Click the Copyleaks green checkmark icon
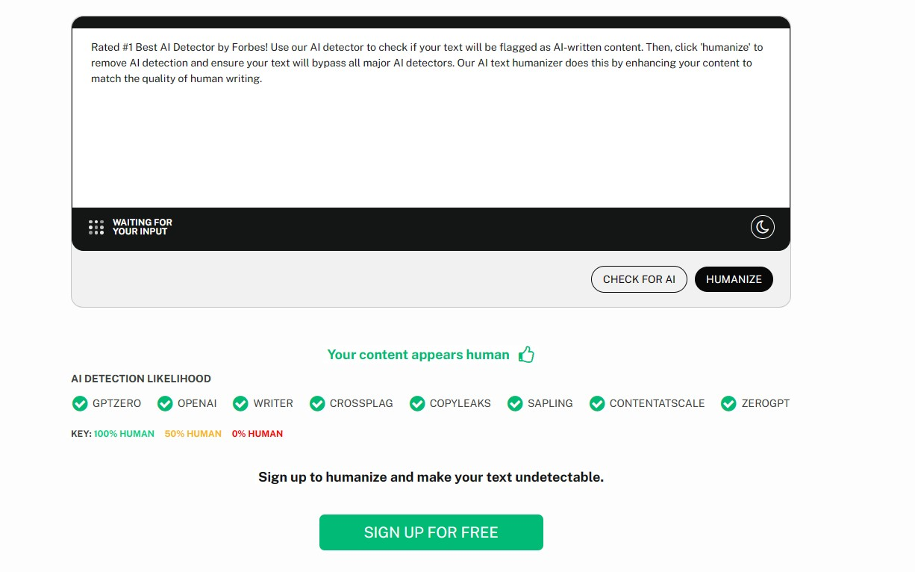Screen dimensions: 915x572 point(417,403)
